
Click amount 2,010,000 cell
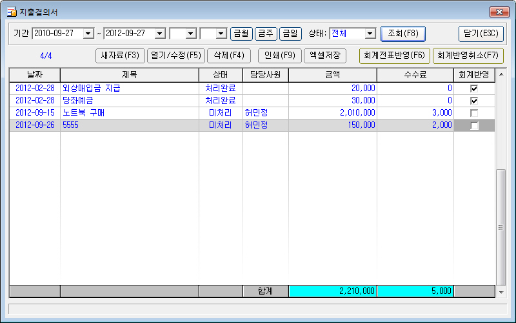click(333, 113)
